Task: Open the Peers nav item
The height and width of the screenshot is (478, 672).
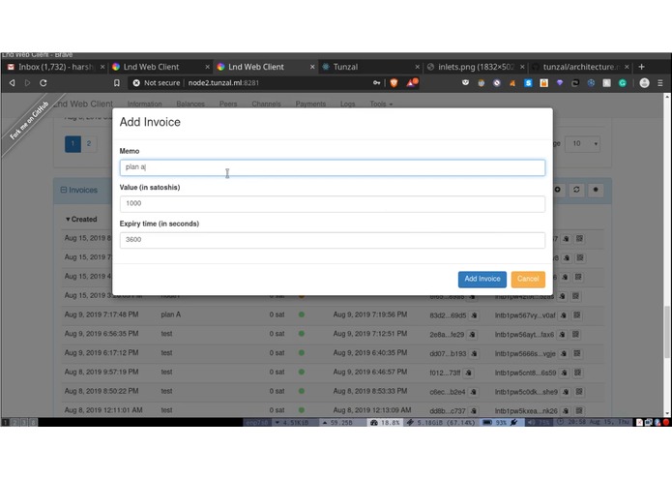Action: 228,105
